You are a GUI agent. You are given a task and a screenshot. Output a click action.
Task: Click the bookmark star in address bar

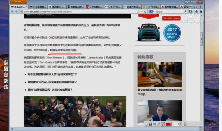pos(138,11)
